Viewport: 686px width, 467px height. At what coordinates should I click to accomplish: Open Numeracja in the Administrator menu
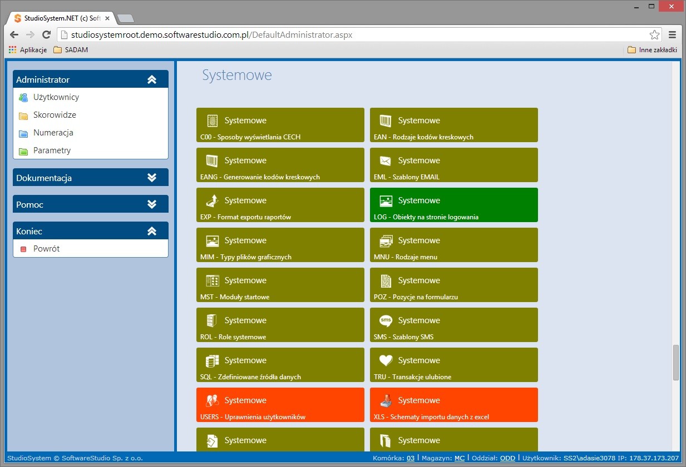53,133
